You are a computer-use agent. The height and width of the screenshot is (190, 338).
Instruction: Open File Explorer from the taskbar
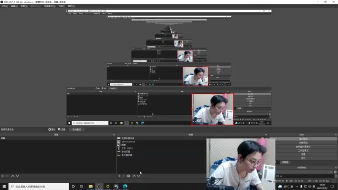pos(90,186)
